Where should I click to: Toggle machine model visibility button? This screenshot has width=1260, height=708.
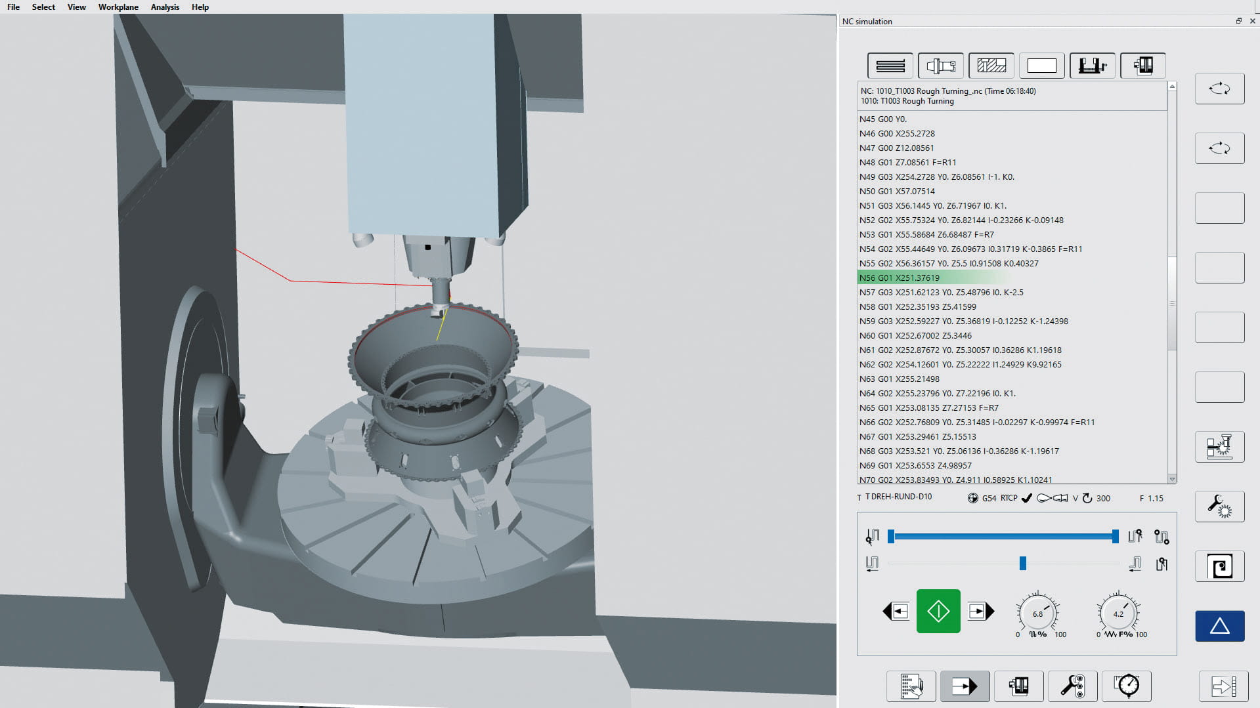coord(1143,66)
